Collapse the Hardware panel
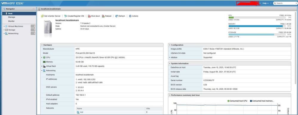 tap(42, 45)
